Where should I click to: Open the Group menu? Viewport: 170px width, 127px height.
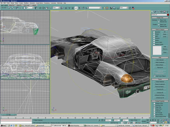pos(12,3)
